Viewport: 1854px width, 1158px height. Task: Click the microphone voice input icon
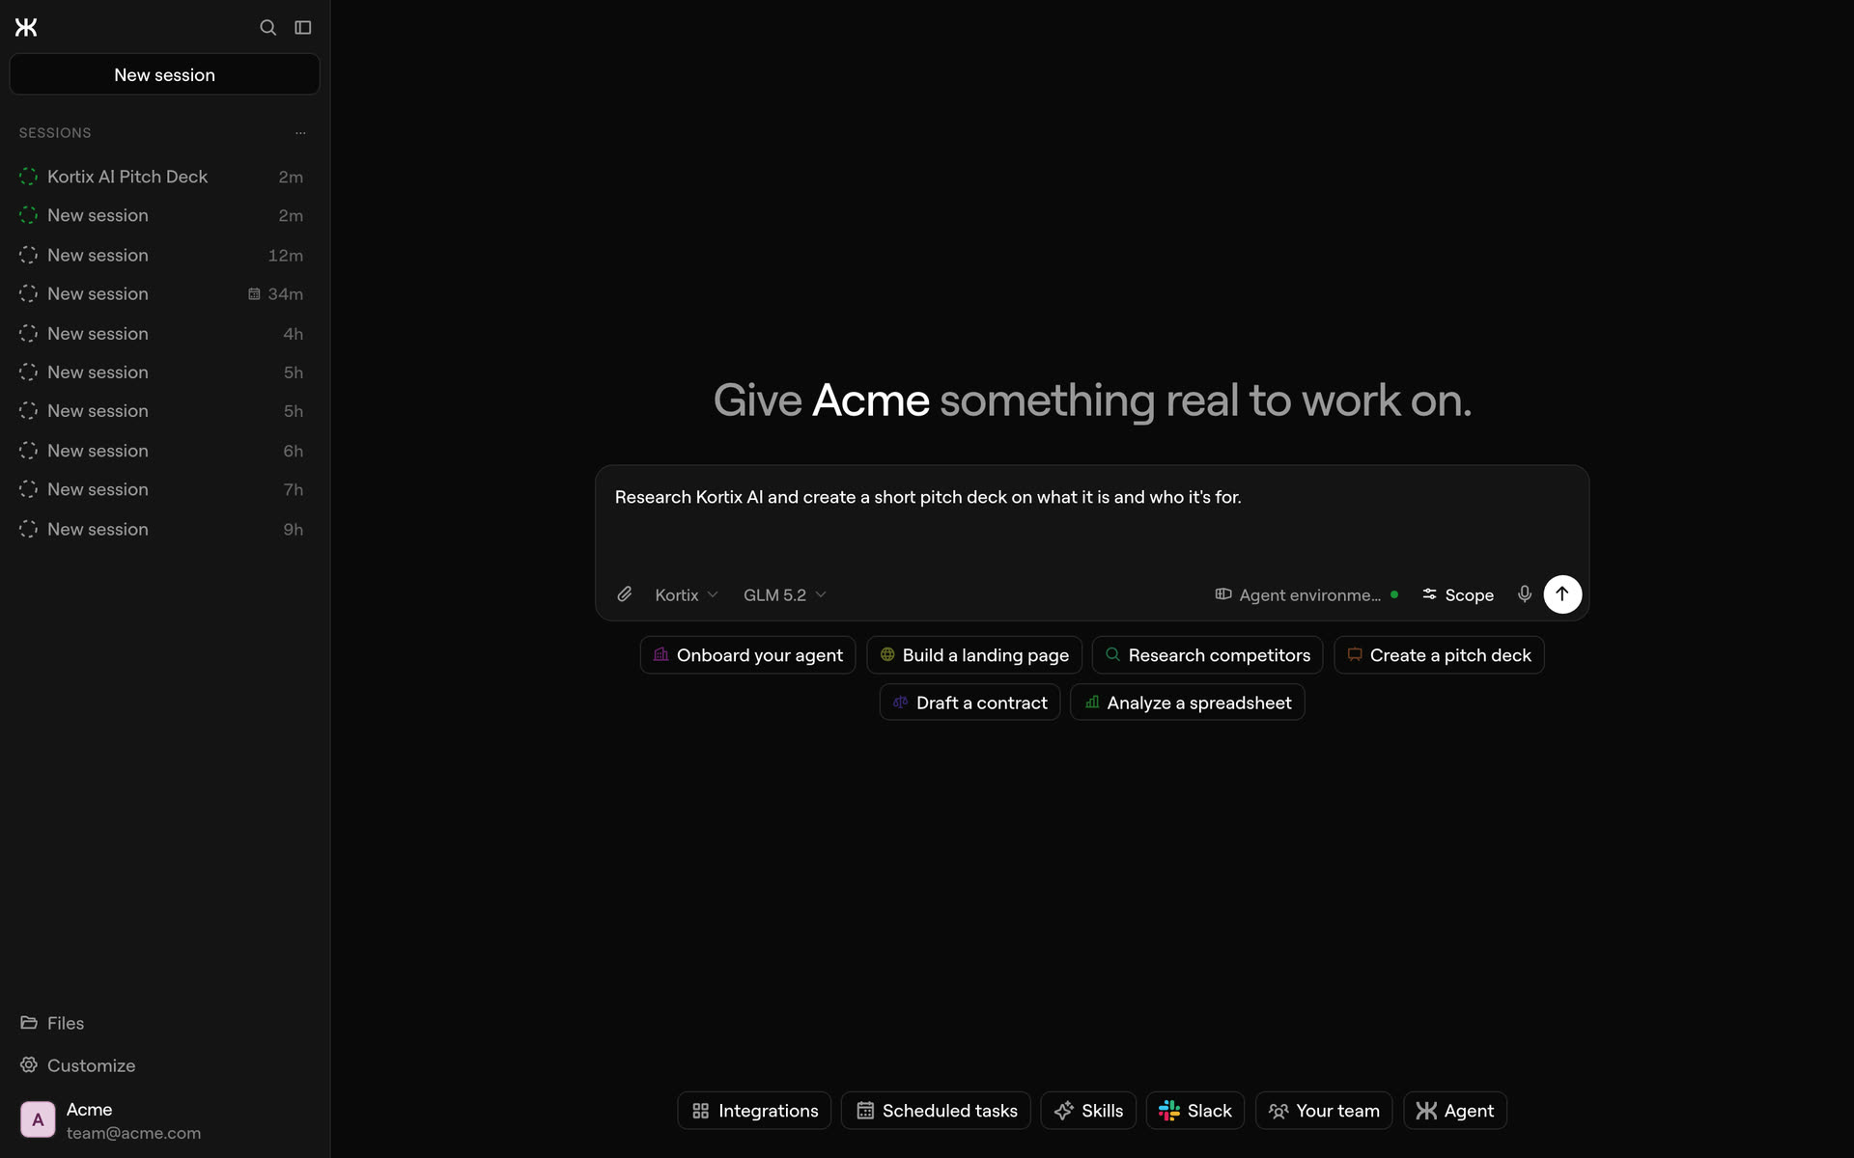click(x=1524, y=594)
